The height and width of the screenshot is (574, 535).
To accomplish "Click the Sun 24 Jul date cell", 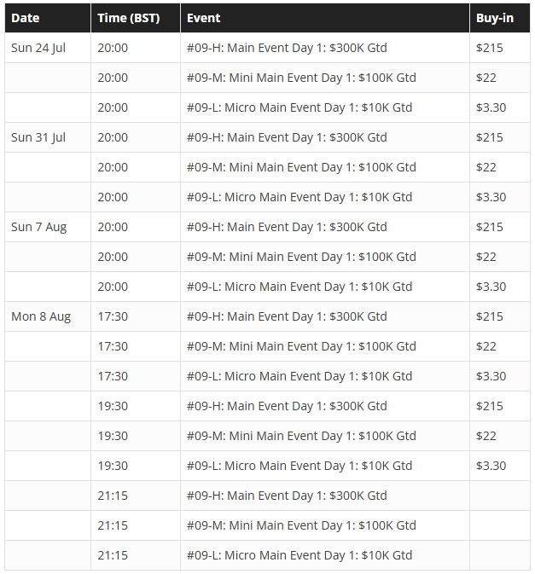I will [x=38, y=48].
